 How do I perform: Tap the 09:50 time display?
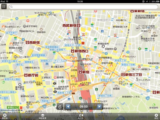pyautogui.click(x=83, y=107)
